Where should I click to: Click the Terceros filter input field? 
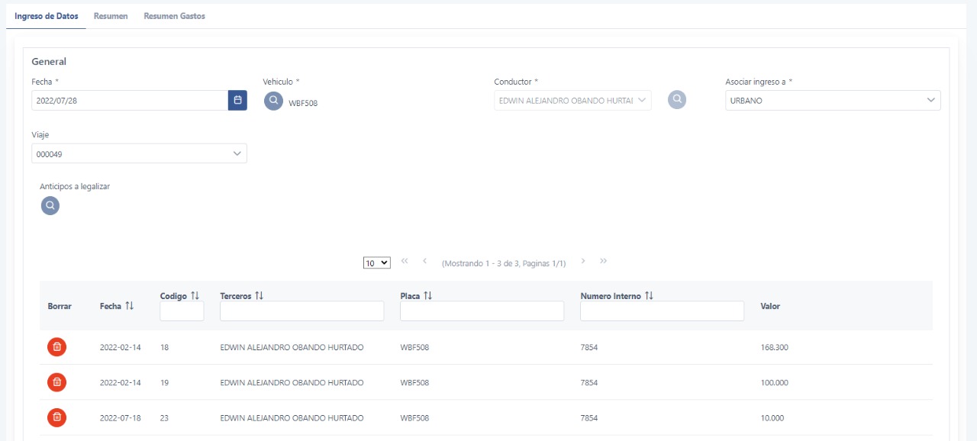tap(301, 311)
